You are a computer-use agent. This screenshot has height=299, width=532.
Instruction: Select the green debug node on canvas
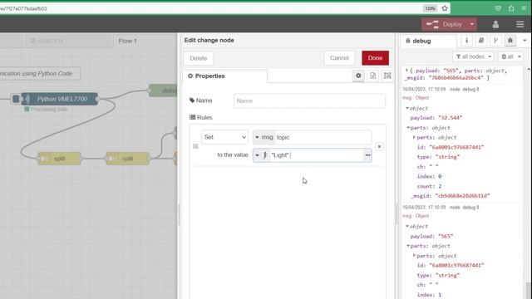click(164, 91)
